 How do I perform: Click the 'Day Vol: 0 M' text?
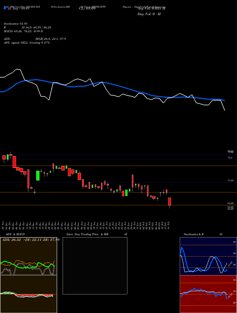tap(149, 14)
